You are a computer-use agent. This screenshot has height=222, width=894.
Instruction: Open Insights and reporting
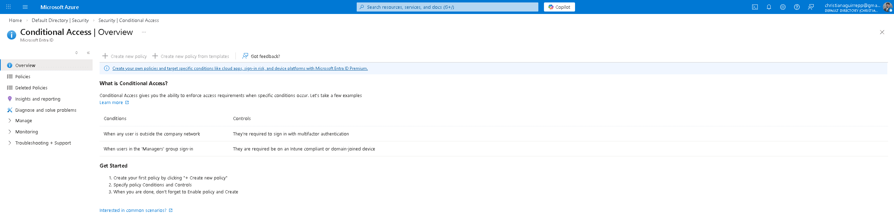point(47,99)
